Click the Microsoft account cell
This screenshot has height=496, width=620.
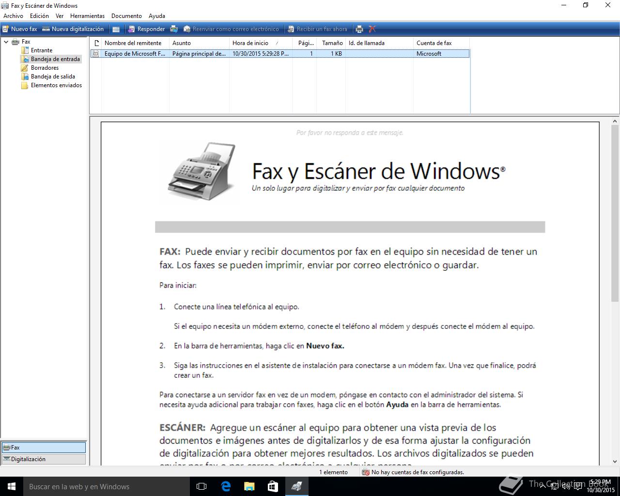click(429, 54)
